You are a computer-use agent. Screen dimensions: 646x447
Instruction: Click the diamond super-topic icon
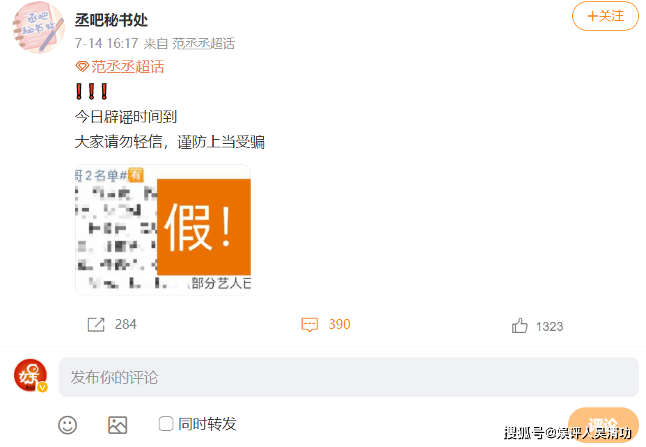(x=82, y=67)
